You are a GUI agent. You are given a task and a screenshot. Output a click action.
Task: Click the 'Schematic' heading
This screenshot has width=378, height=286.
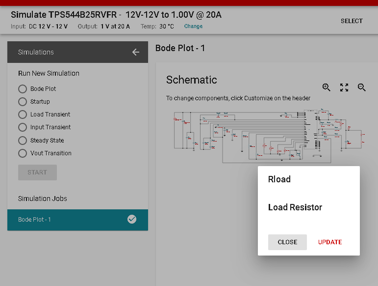191,80
